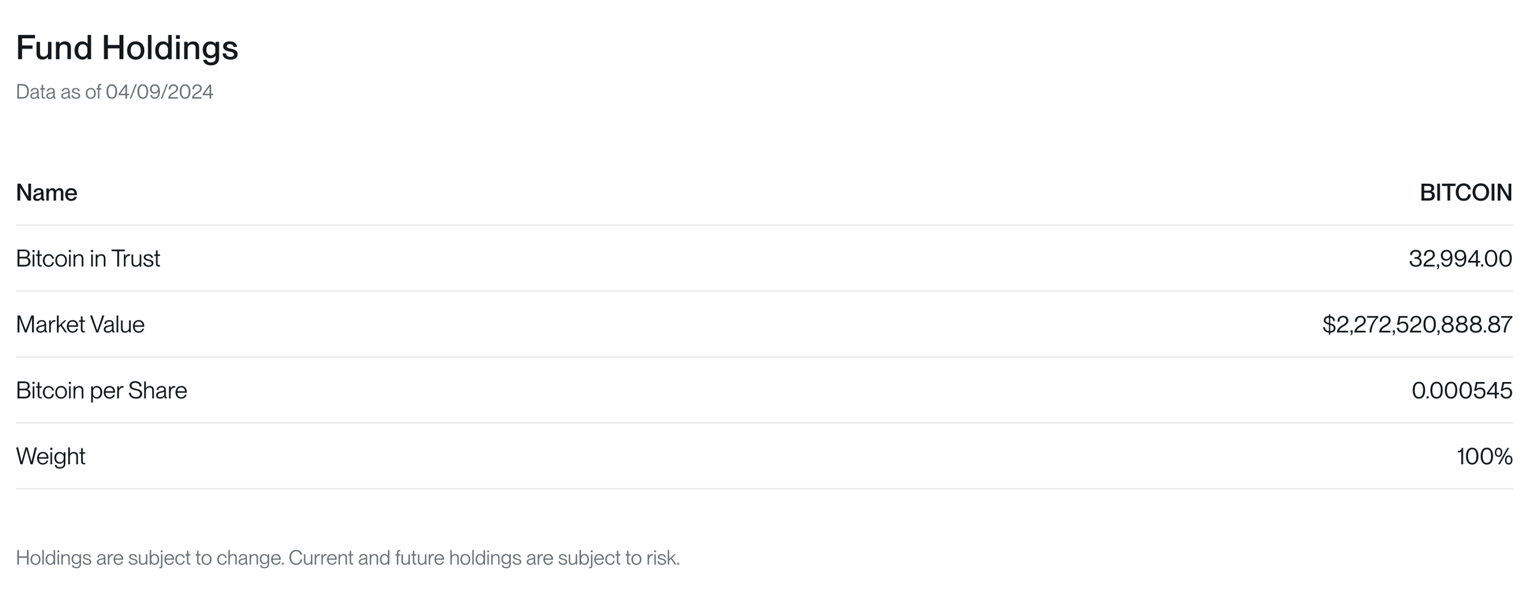Click the 32,994.00 bitcoin amount

pos(1460,259)
